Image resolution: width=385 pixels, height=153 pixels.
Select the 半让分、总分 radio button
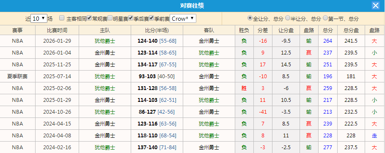click(x=288, y=18)
